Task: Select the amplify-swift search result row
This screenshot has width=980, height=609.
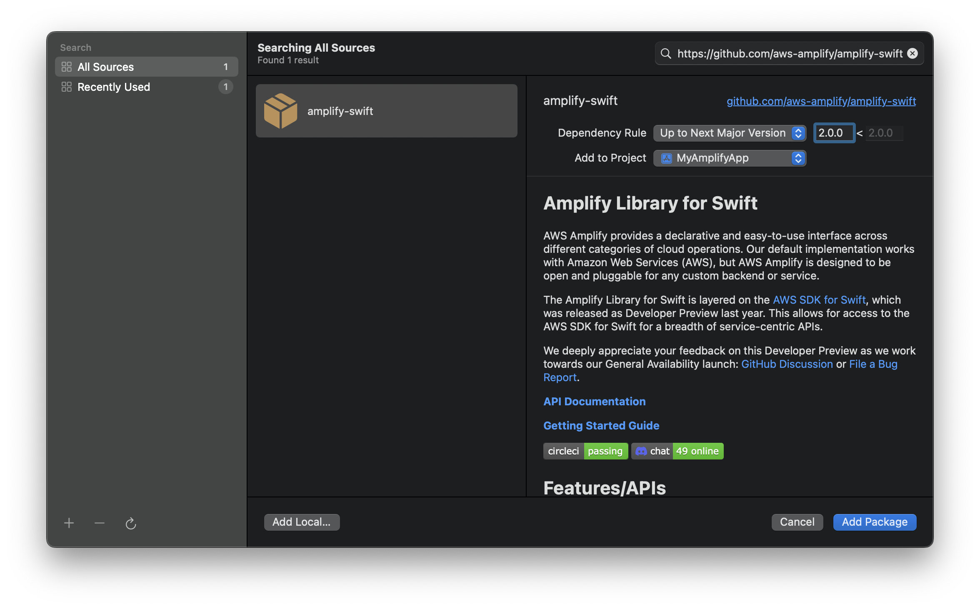Action: (x=387, y=111)
